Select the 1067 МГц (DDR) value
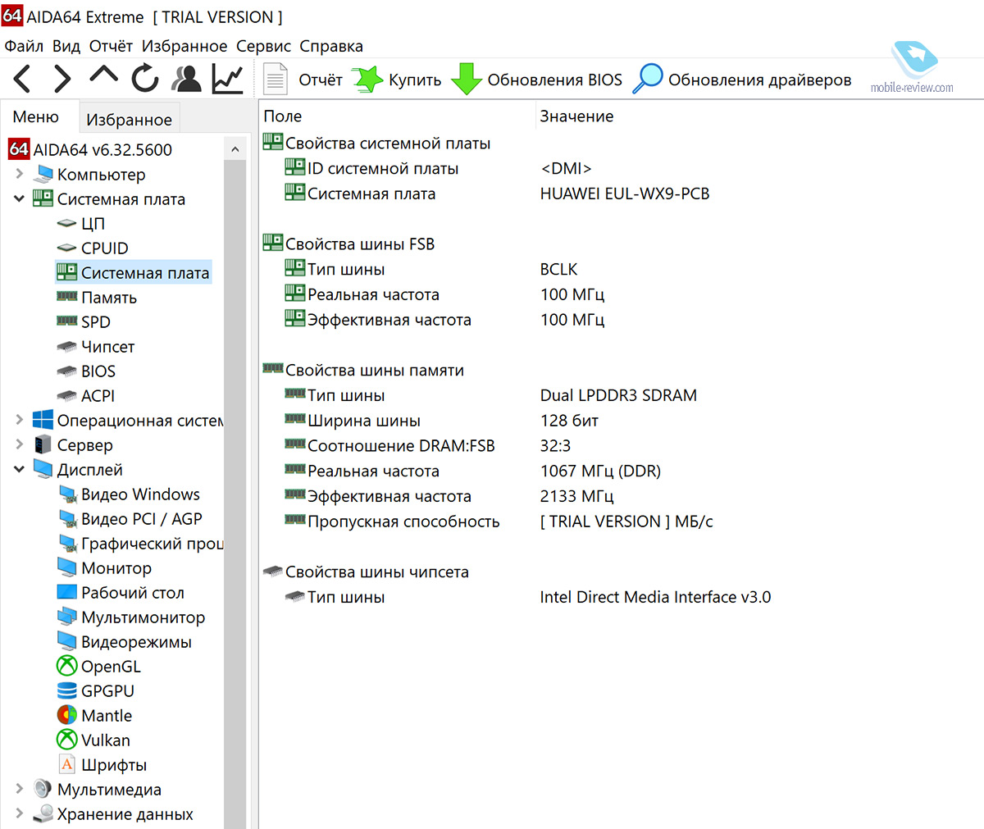The image size is (984, 829). (600, 471)
